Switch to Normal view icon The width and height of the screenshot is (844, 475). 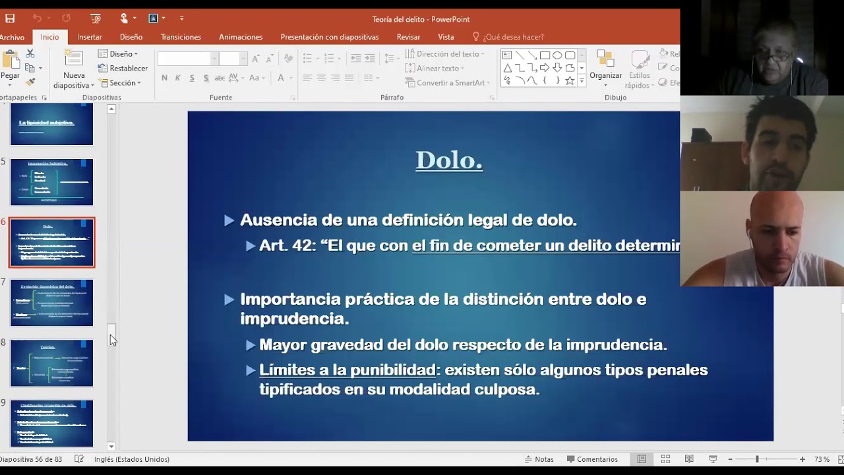pyautogui.click(x=642, y=459)
